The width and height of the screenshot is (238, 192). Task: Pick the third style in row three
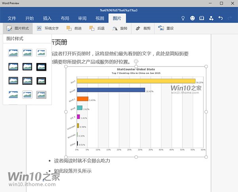(41, 81)
